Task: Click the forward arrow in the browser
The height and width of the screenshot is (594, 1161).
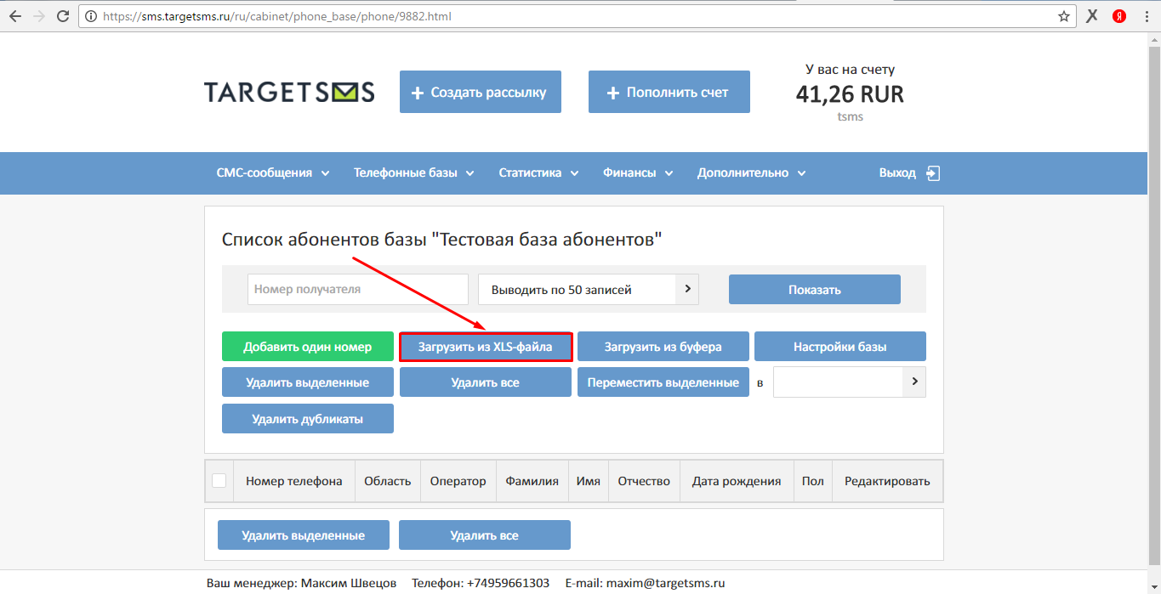Action: click(38, 16)
